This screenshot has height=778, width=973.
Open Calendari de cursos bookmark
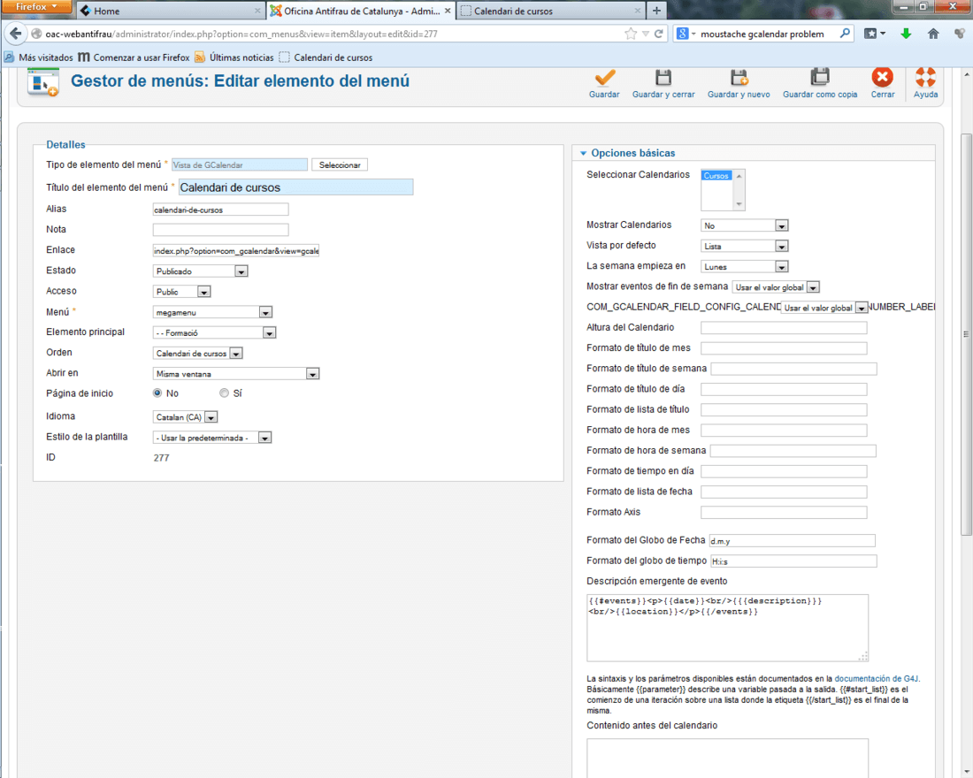tap(326, 57)
